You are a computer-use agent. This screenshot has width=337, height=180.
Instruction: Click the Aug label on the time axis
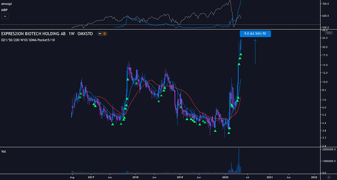72,178
